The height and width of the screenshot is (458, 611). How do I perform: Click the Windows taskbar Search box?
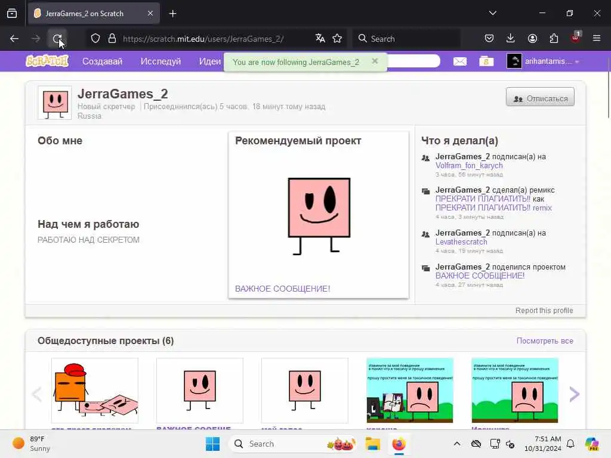(x=293, y=444)
